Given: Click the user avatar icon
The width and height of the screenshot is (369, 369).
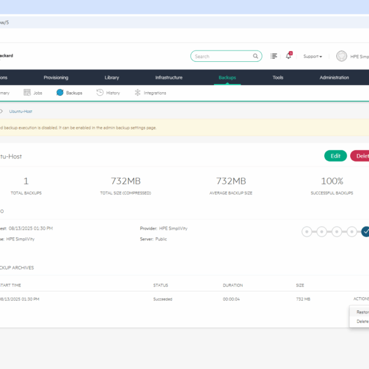Looking at the screenshot, I should [x=341, y=56].
